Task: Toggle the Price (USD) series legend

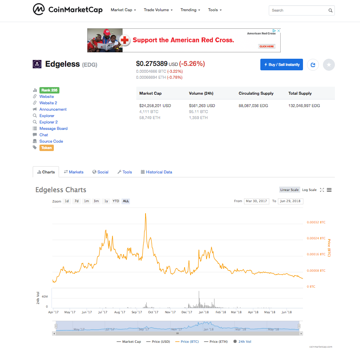Action: tap(158, 342)
